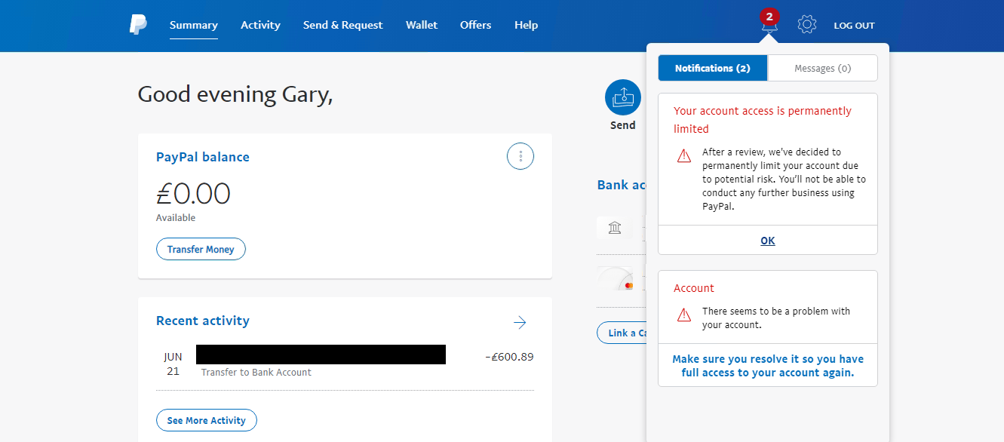Click warning icon in Account notification
The height and width of the screenshot is (442, 1004).
pyautogui.click(x=684, y=315)
